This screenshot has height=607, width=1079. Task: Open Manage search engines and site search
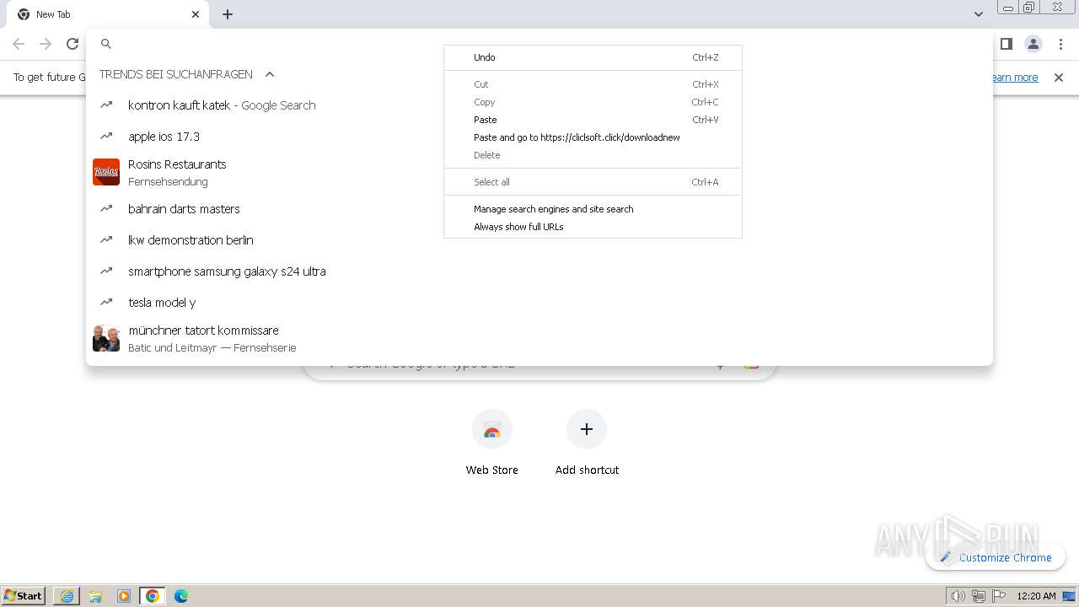pyautogui.click(x=593, y=209)
